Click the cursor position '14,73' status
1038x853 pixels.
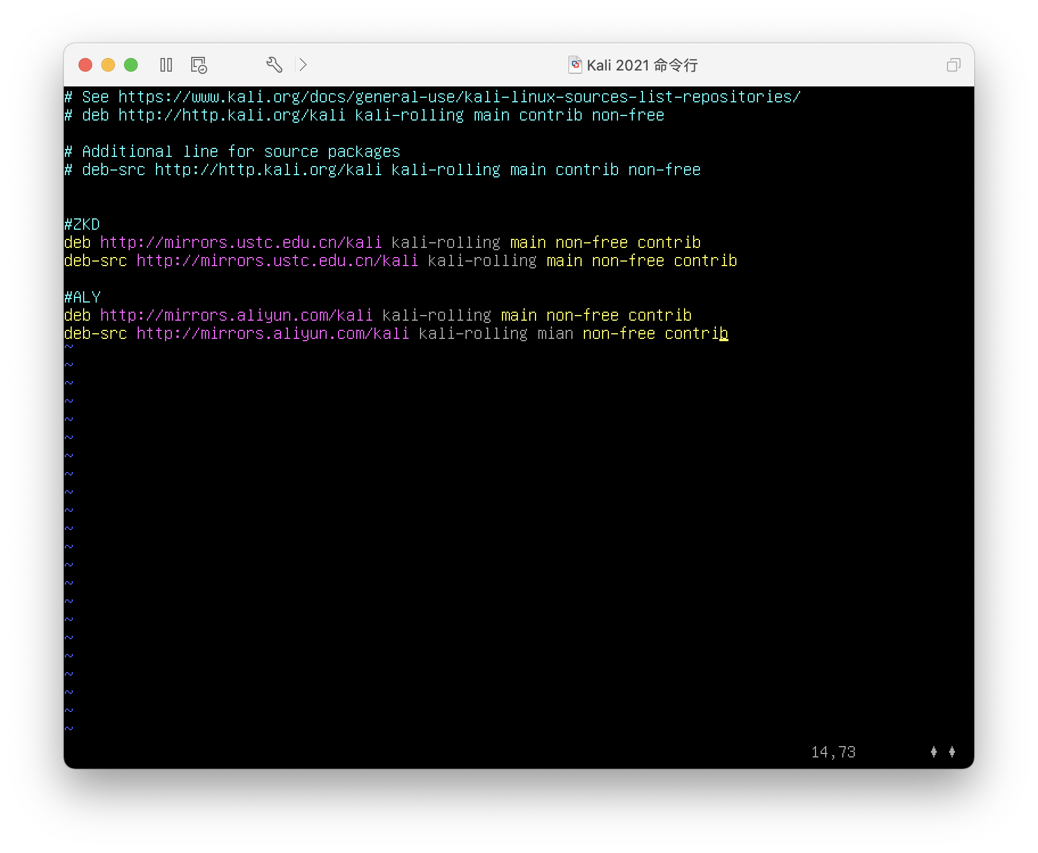click(x=833, y=752)
